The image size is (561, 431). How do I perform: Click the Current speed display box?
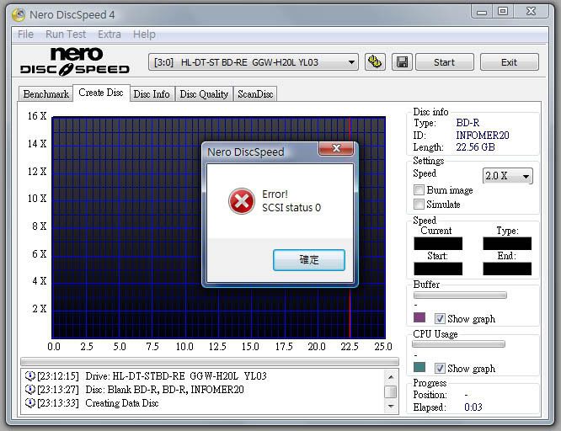438,243
